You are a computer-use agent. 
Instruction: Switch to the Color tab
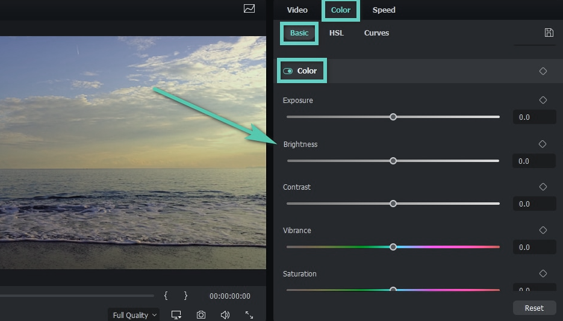tap(340, 10)
